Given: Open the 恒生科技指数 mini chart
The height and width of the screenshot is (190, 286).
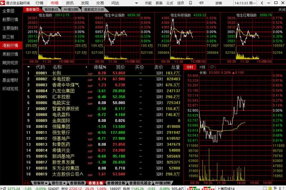Looking at the screenshot, I should 187,38.
